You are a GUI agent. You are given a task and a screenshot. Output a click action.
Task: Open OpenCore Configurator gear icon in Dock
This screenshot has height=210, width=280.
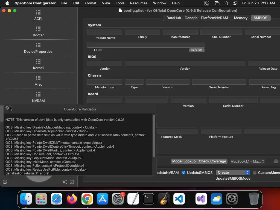(232, 199)
